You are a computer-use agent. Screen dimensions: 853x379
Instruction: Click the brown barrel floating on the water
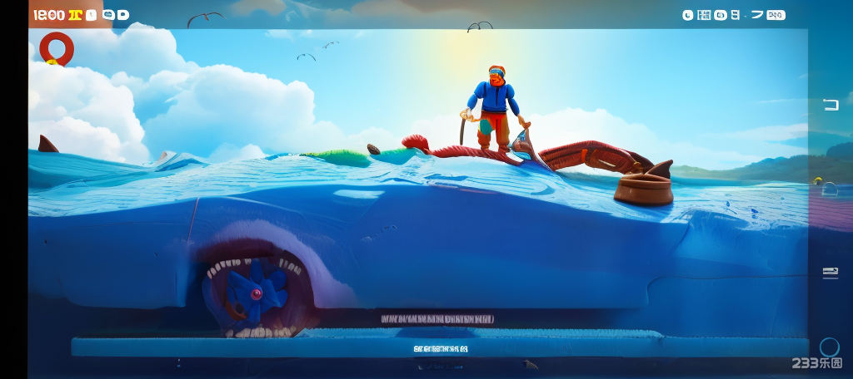click(643, 189)
